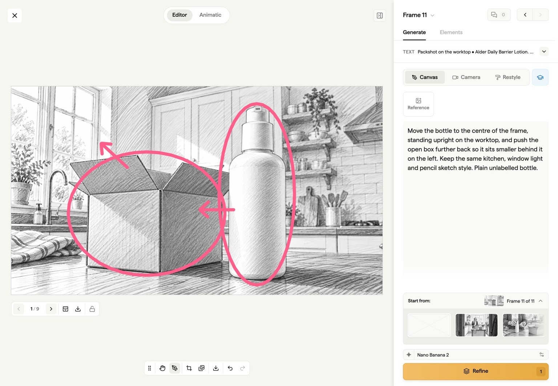Open the comments for Frame 11
Viewport: 558px width, 386px height.
[499, 15]
